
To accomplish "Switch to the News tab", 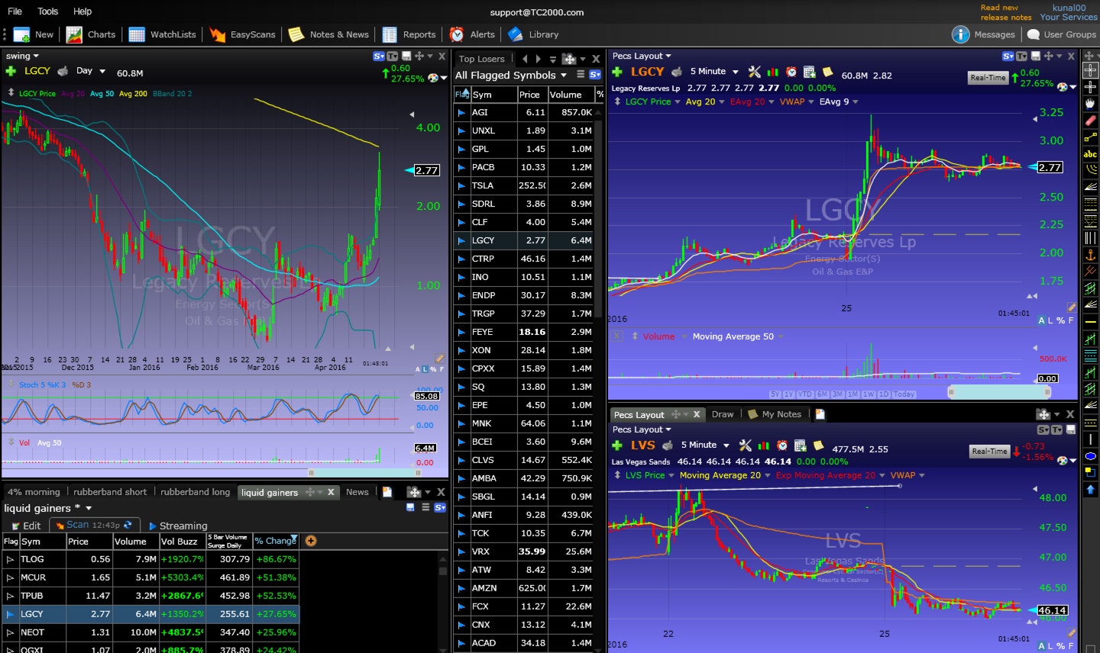I will coord(357,492).
